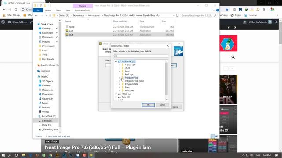Switch to details view icon in Explorer
Screen dimensions: 282x158
(x=213, y=136)
